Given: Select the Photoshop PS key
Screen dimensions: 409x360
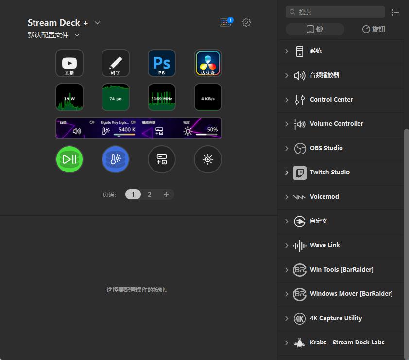Looking at the screenshot, I should (162, 63).
